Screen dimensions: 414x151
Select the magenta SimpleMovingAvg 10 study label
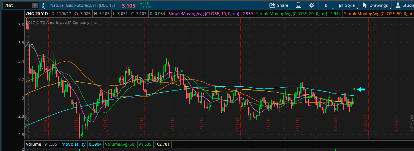tap(204, 13)
